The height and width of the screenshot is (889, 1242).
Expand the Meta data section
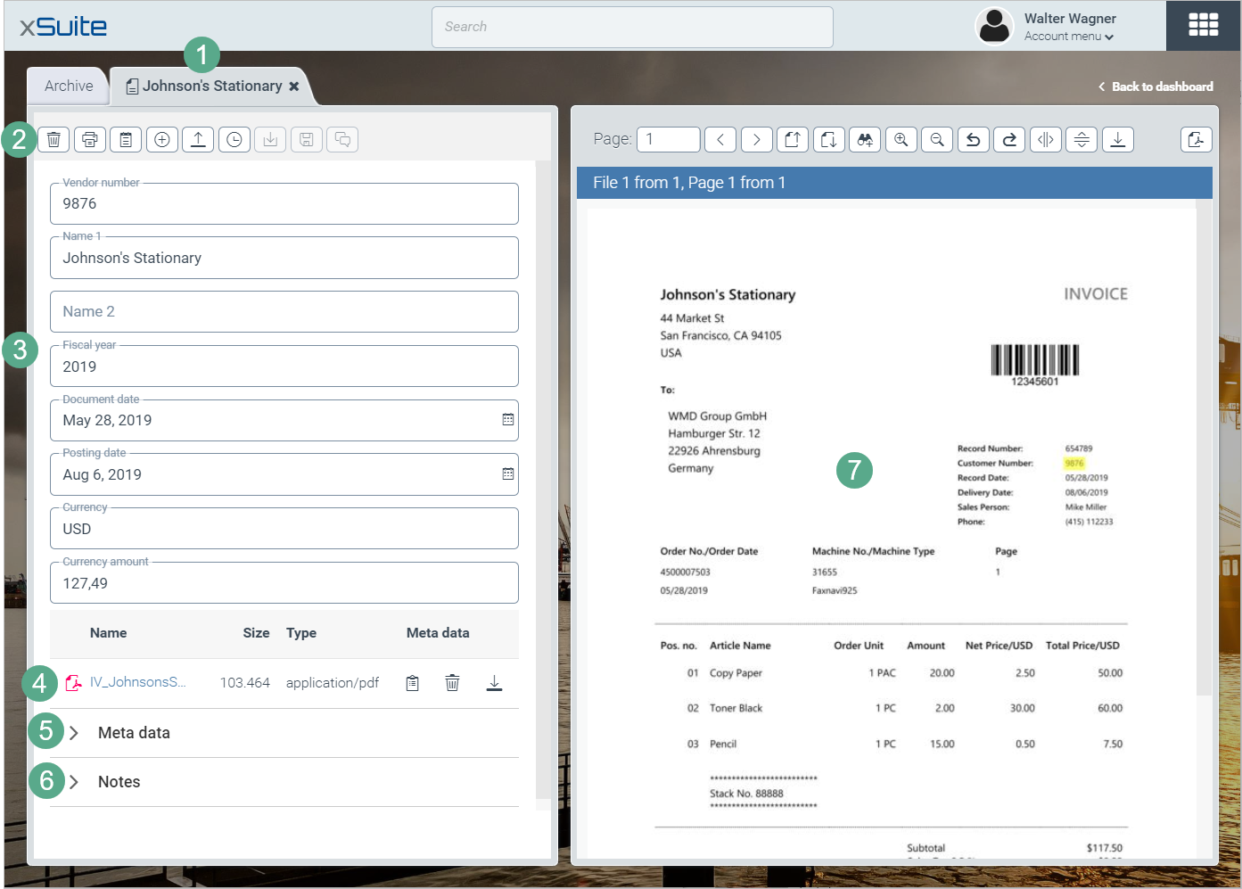pos(75,733)
